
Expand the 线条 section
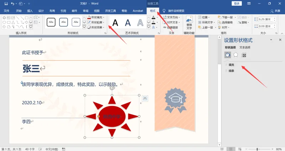click(230, 71)
